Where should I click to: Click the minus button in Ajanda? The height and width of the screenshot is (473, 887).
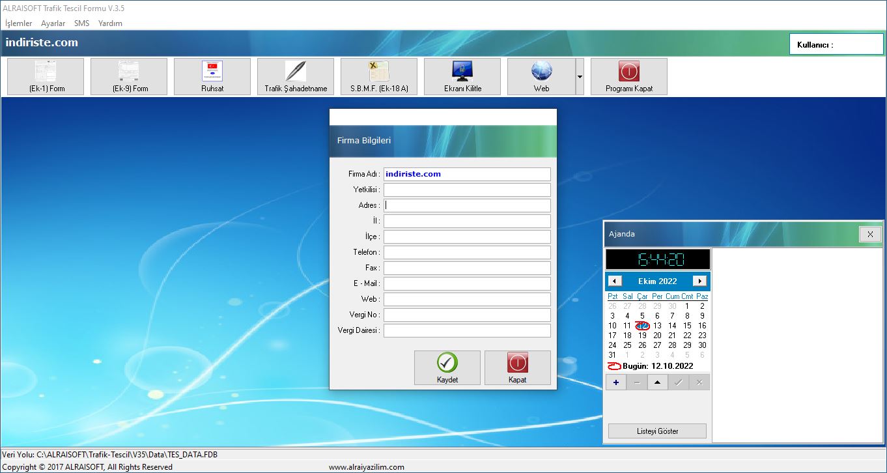tap(637, 382)
